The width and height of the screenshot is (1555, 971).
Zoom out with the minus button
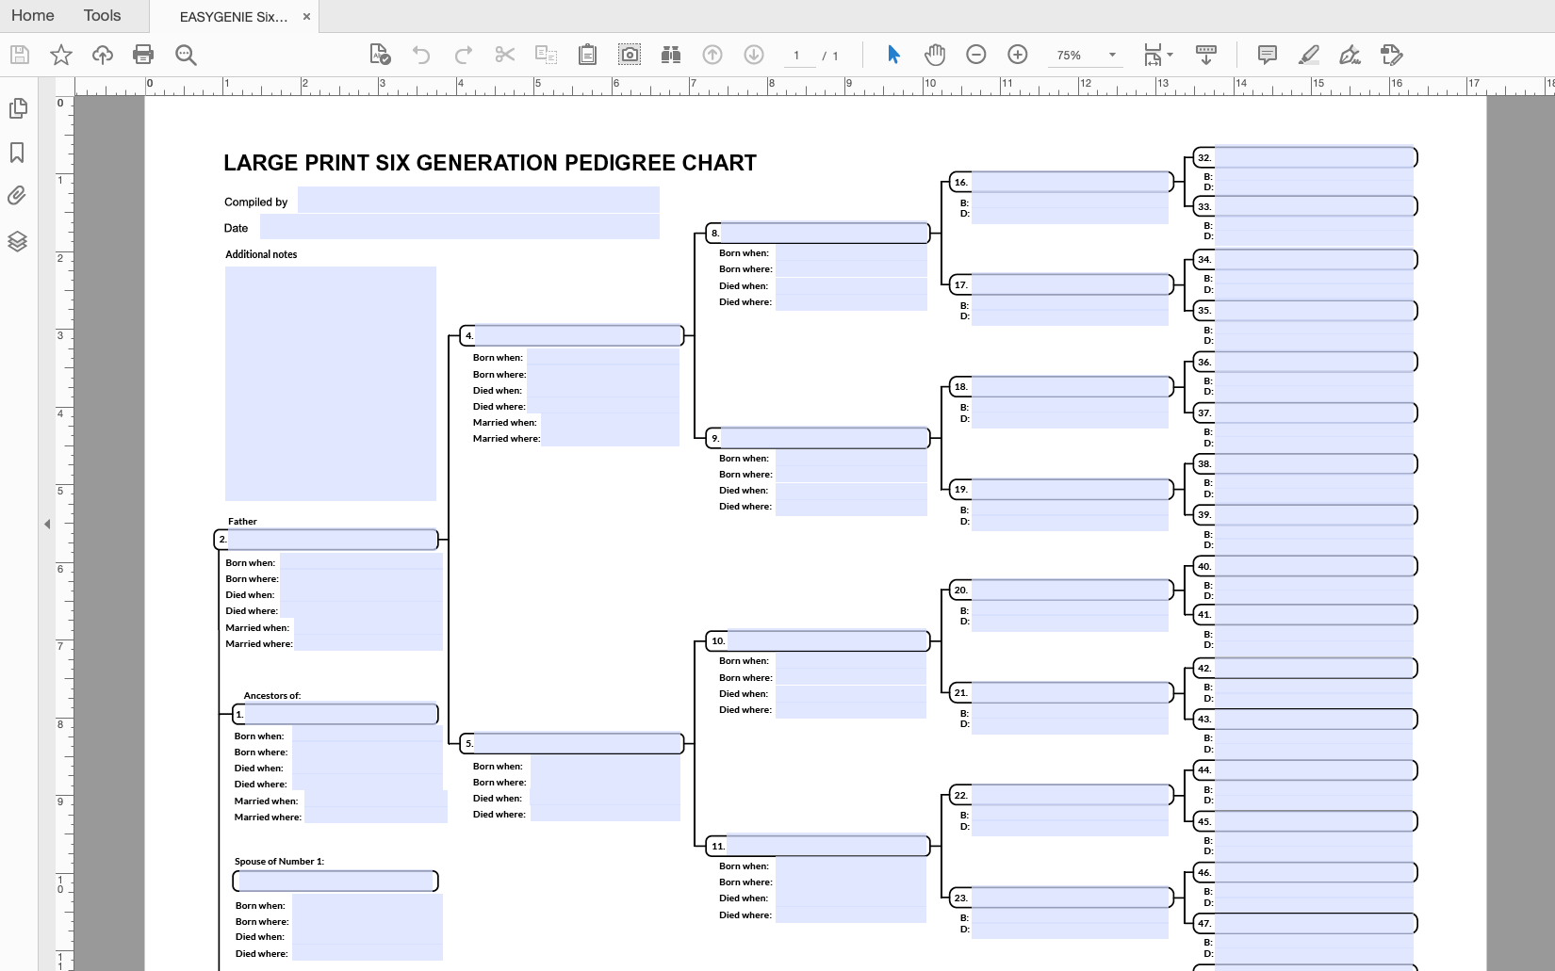tap(976, 55)
